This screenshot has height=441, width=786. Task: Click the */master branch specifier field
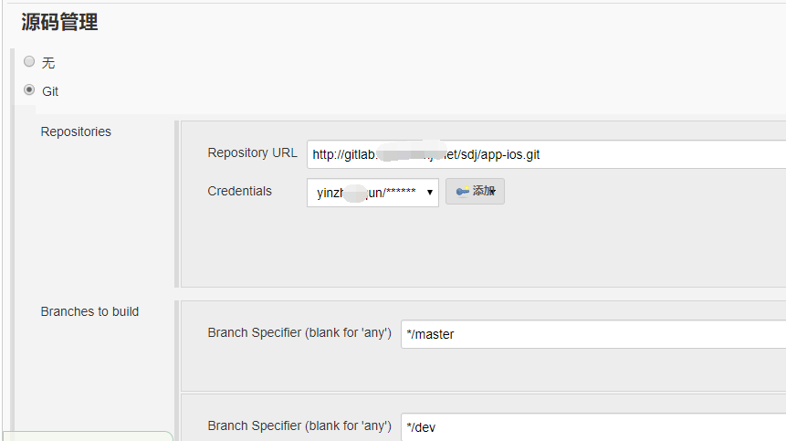(x=593, y=334)
